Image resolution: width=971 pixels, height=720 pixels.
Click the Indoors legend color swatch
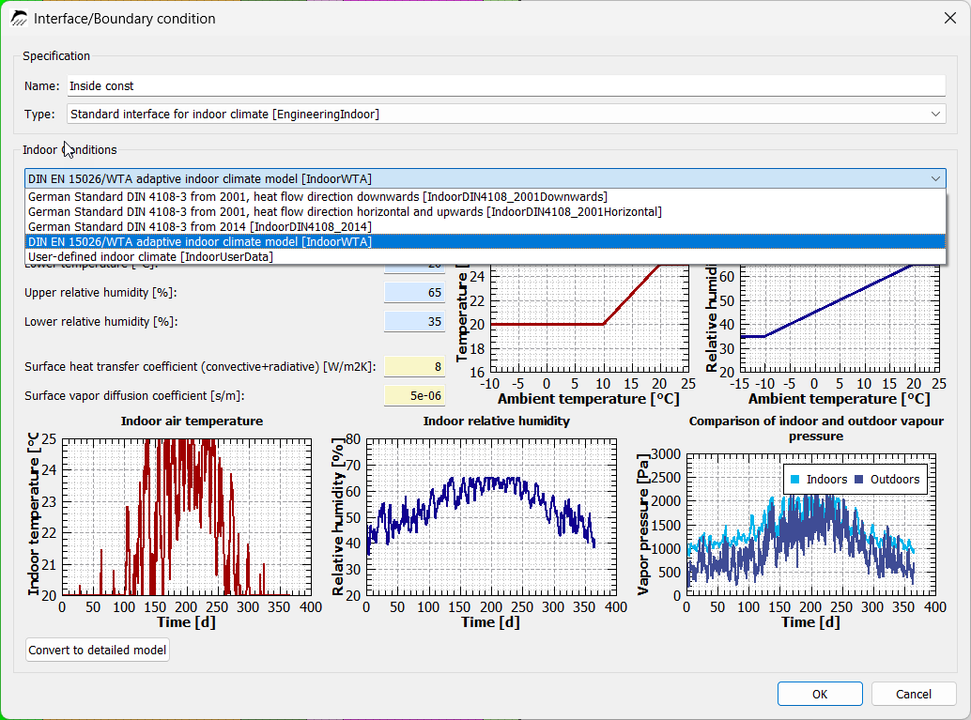point(795,479)
